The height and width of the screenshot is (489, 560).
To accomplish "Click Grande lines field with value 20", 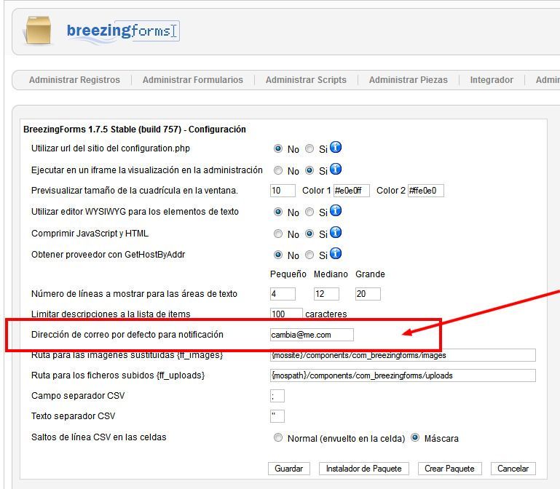I will tap(368, 294).
